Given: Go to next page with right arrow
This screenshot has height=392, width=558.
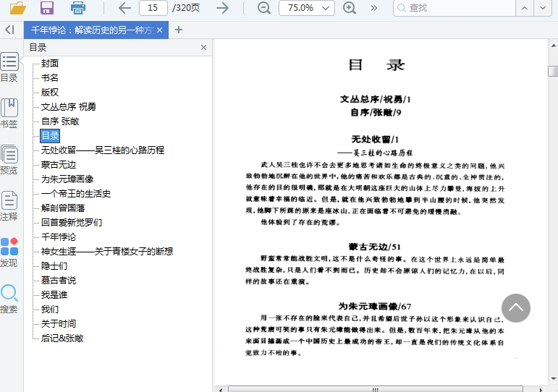Looking at the screenshot, I should (x=223, y=8).
